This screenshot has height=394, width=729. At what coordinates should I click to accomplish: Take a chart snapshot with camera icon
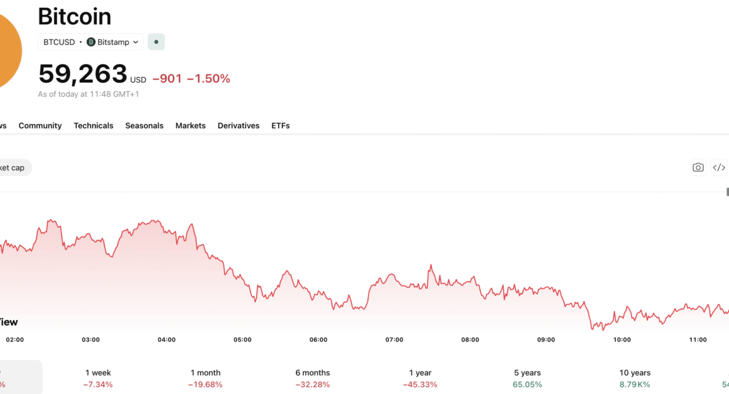(698, 168)
